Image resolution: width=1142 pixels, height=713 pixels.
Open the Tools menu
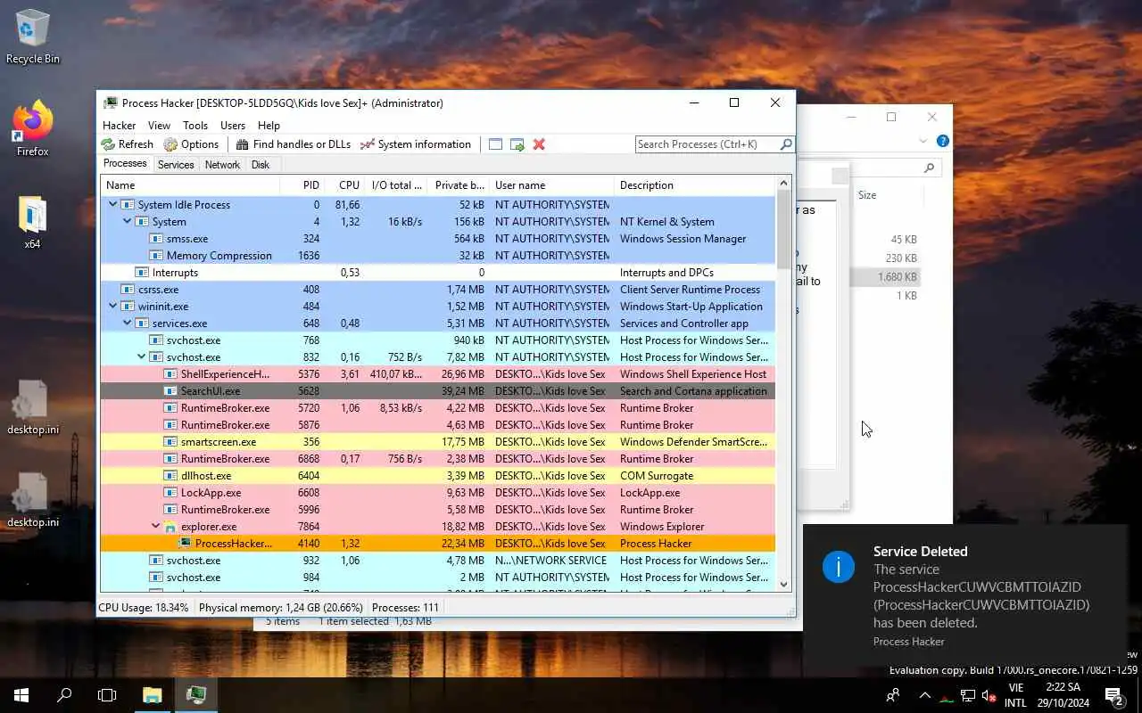coord(195,126)
